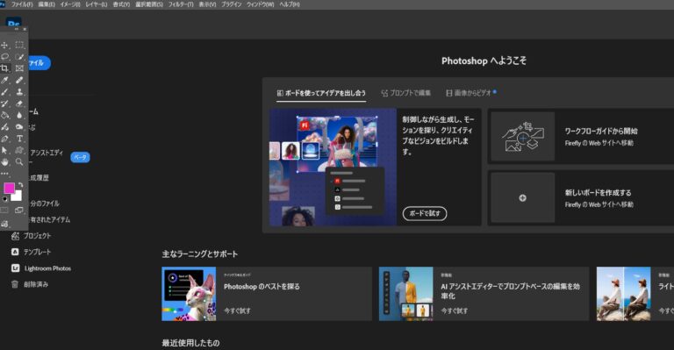Open Lightroom Photos in the sidebar
This screenshot has height=350, width=674.
[41, 268]
